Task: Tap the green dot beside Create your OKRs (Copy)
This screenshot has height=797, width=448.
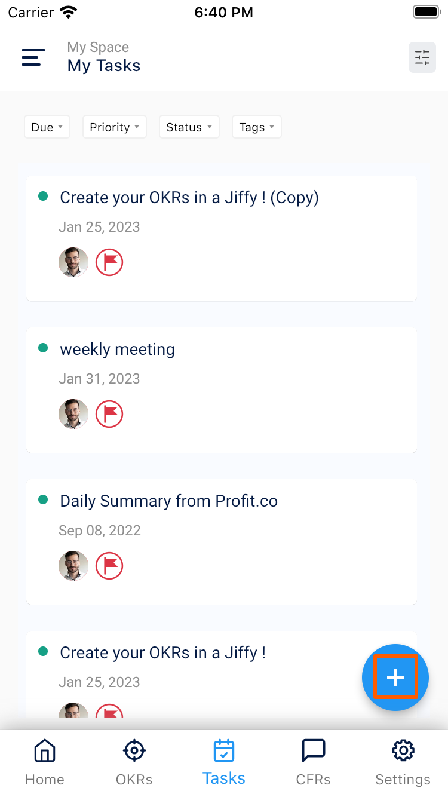Action: pos(42,196)
